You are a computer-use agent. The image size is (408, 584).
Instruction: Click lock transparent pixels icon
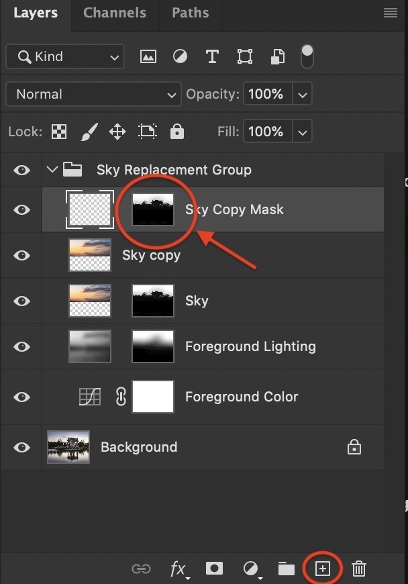click(x=59, y=132)
